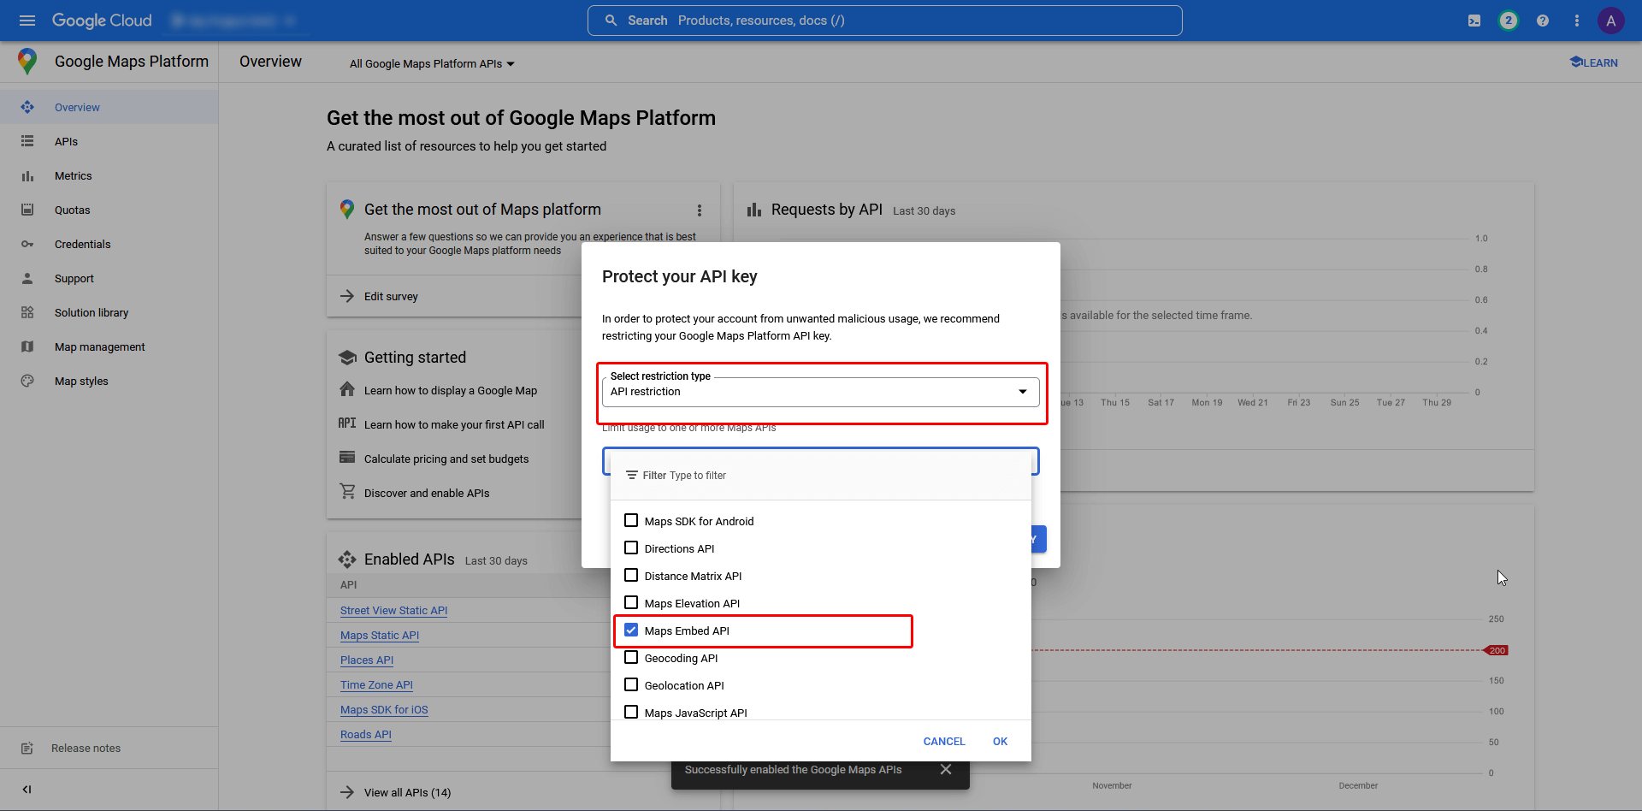
Task: Check the Directions API checkbox
Action: click(x=631, y=548)
